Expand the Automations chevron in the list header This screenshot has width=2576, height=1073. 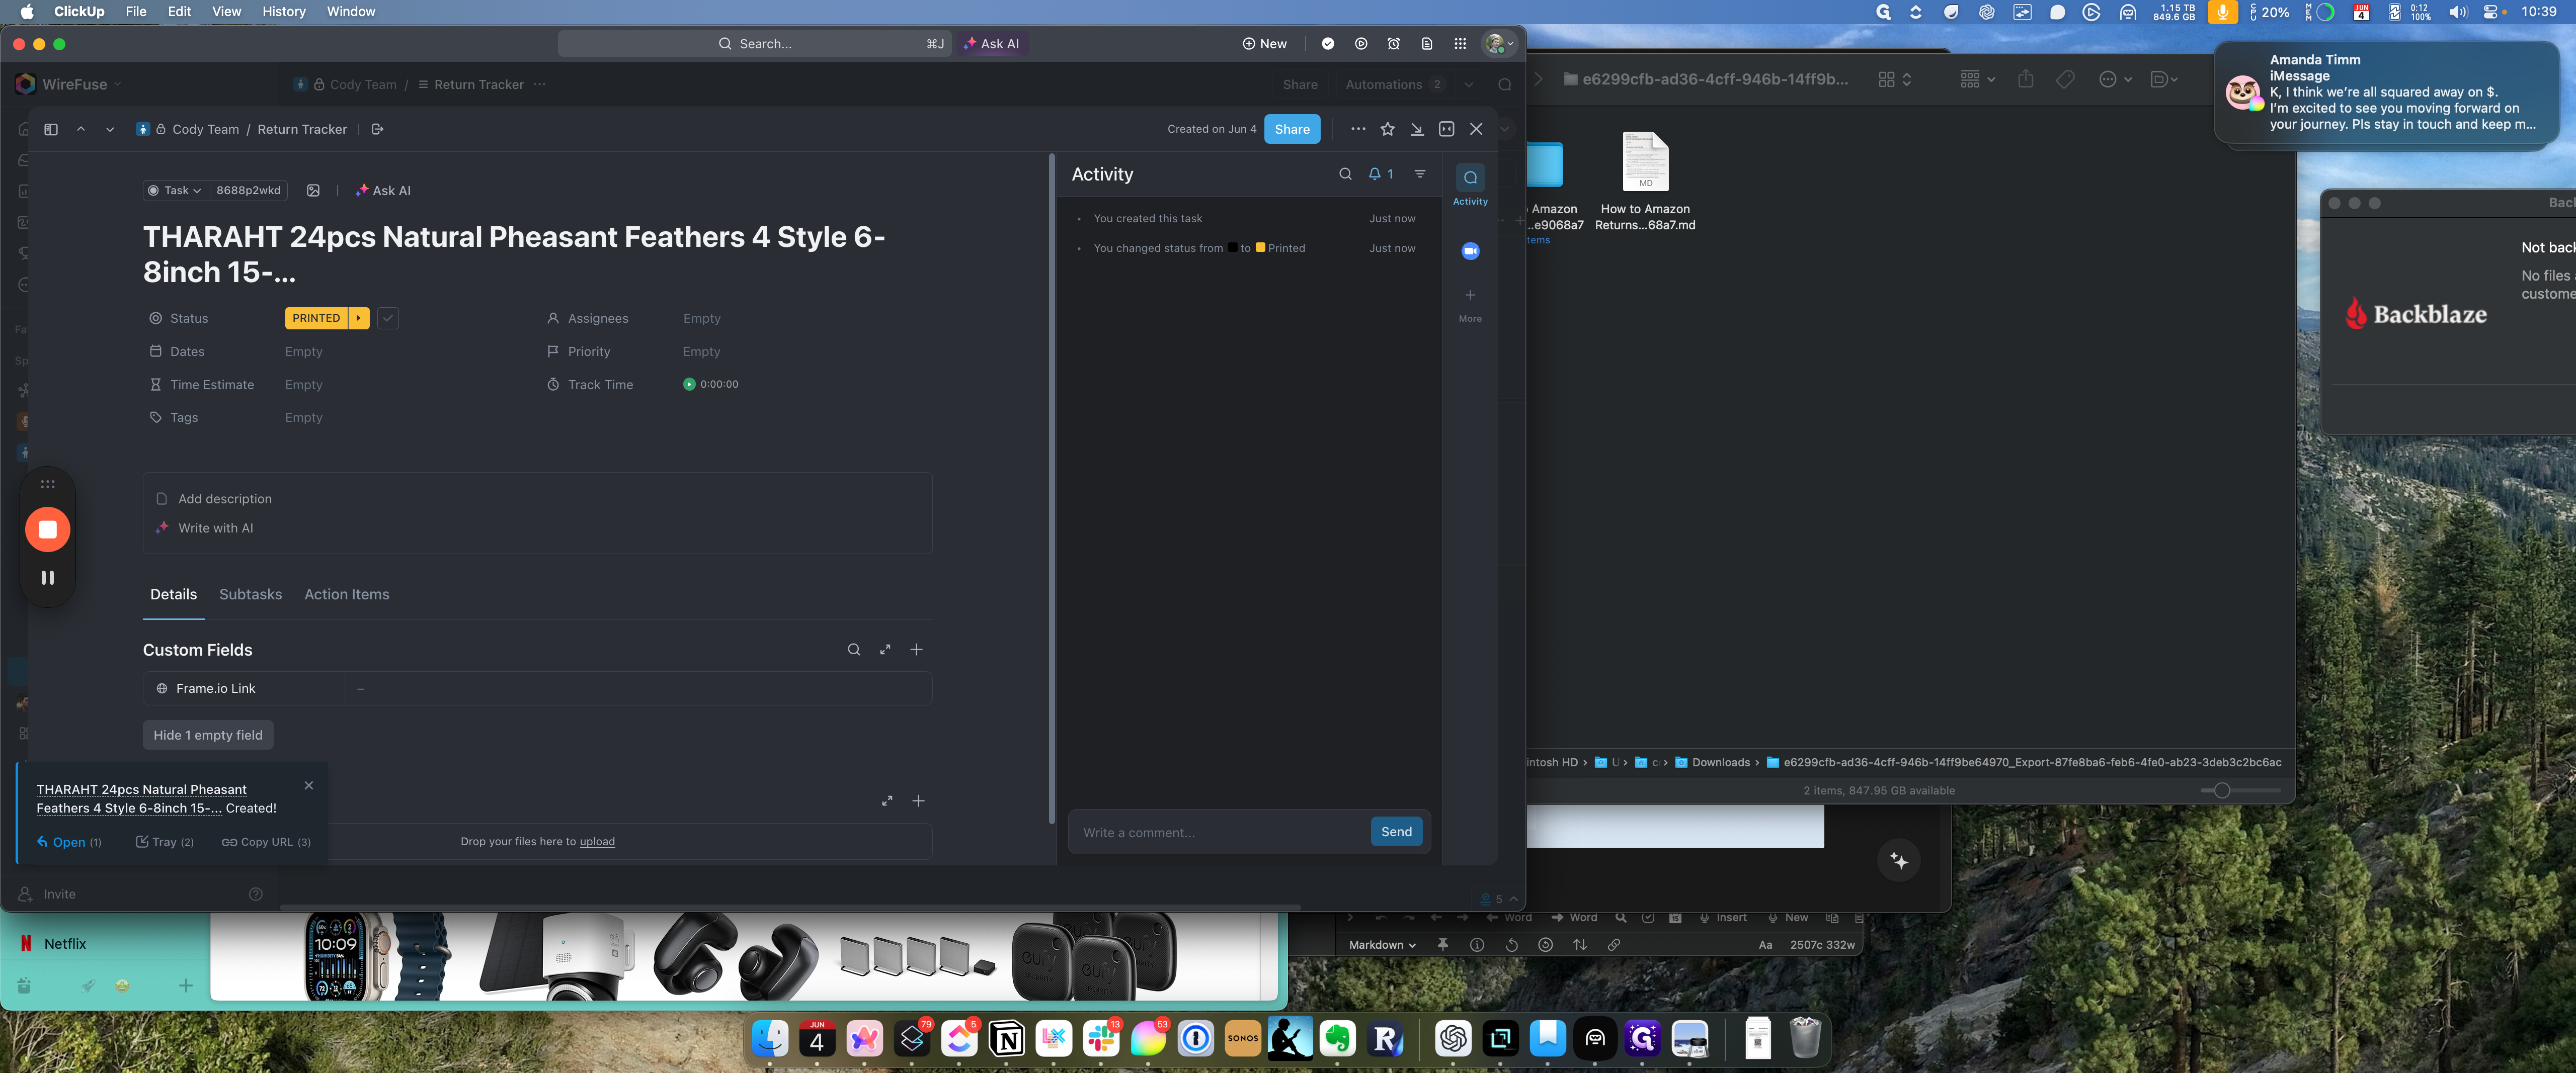pyautogui.click(x=1469, y=85)
